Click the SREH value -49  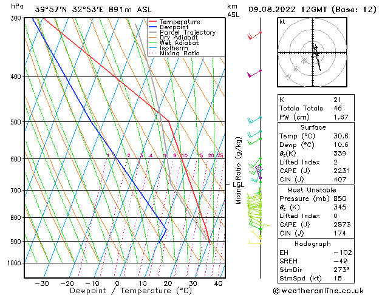pyautogui.click(x=341, y=261)
